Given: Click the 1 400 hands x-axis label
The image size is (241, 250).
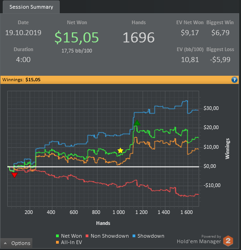Looking at the screenshot, I should [x=164, y=212].
